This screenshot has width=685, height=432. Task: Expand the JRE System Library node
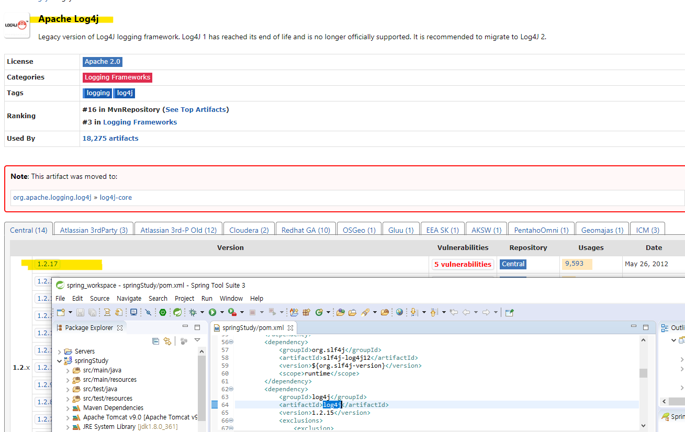(x=68, y=427)
